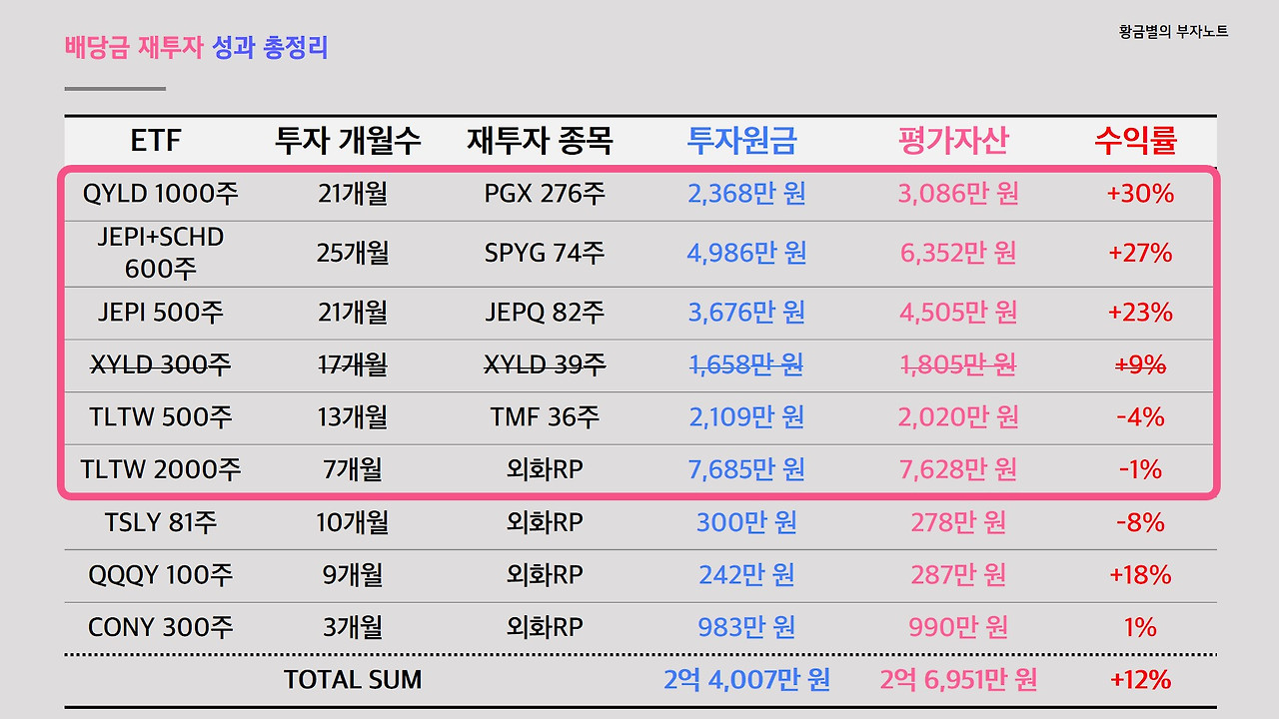
Task: Select the '재투자 종목' column header
Action: point(540,141)
